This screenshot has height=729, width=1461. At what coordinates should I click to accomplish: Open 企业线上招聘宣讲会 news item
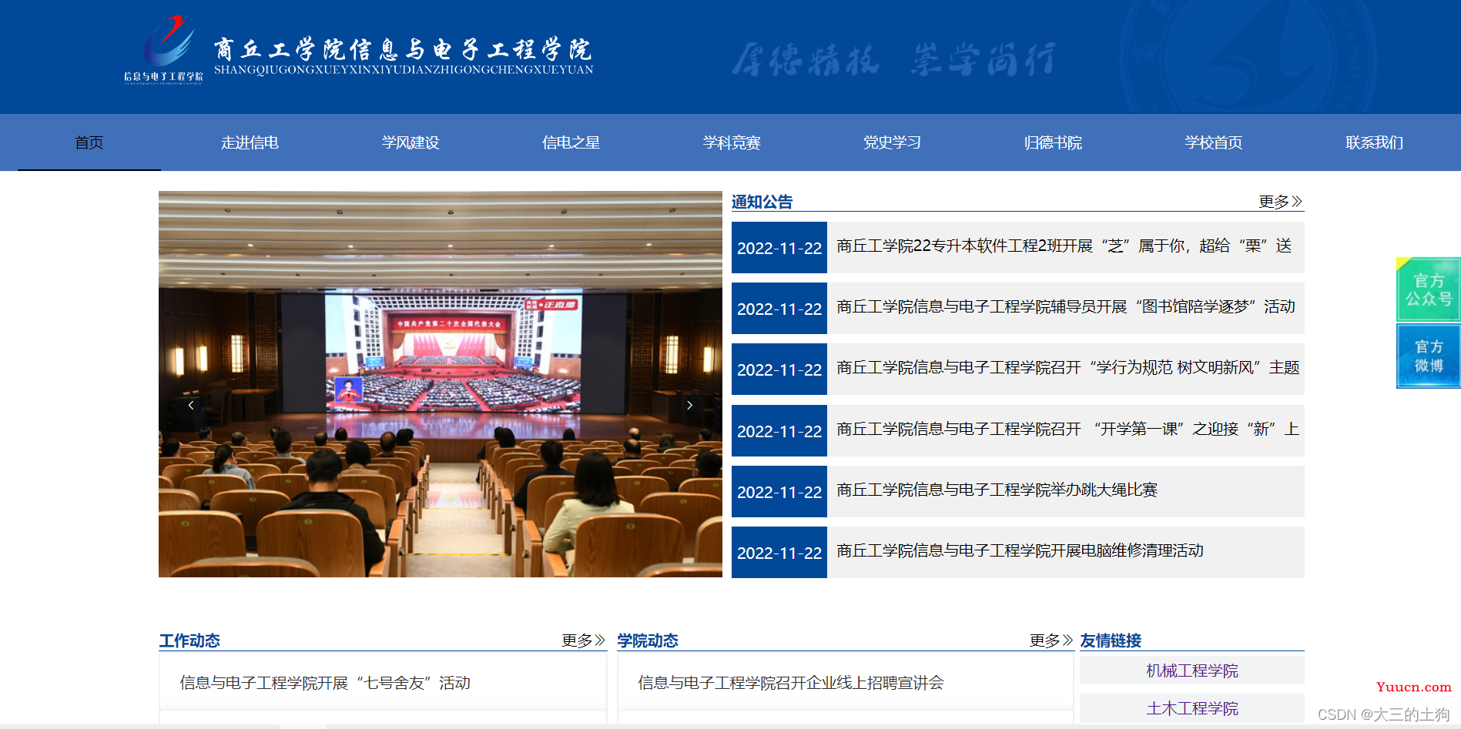coord(791,683)
